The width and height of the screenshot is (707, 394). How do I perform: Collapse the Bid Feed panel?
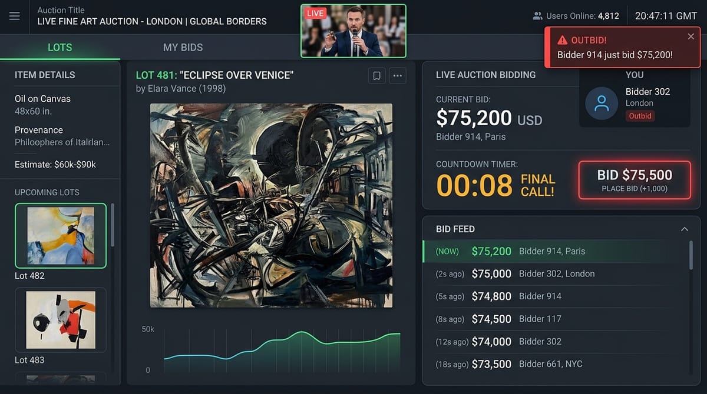click(684, 229)
